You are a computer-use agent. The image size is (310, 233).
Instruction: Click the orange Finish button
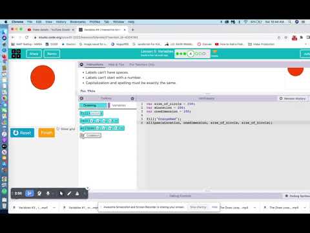point(46,133)
